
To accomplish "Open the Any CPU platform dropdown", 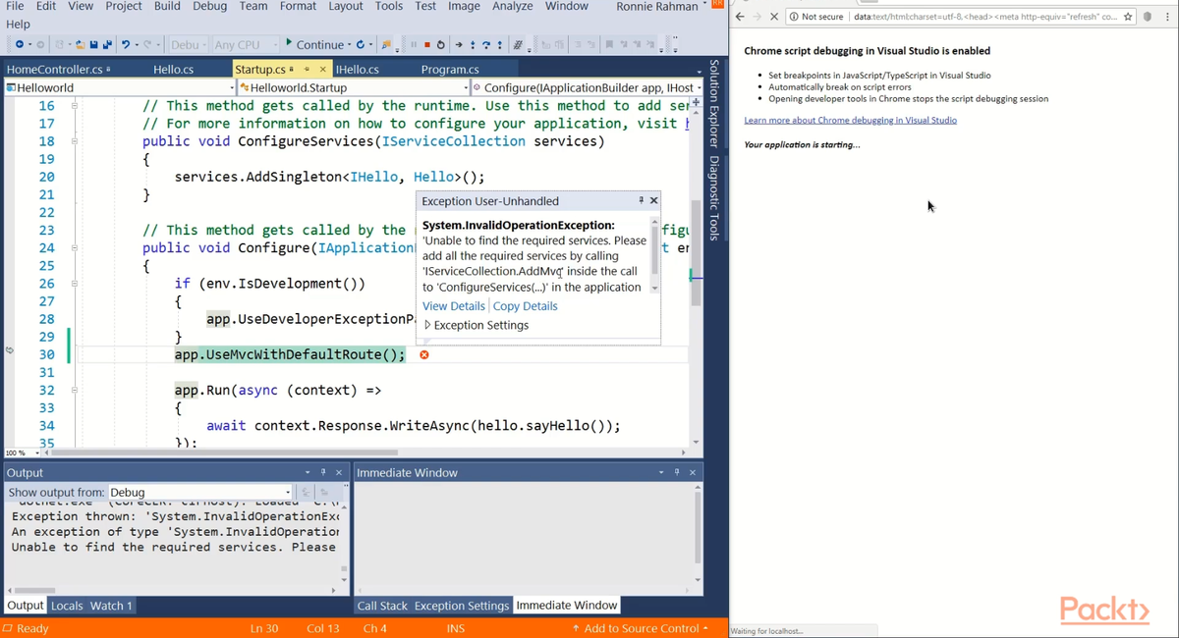I will 275,44.
